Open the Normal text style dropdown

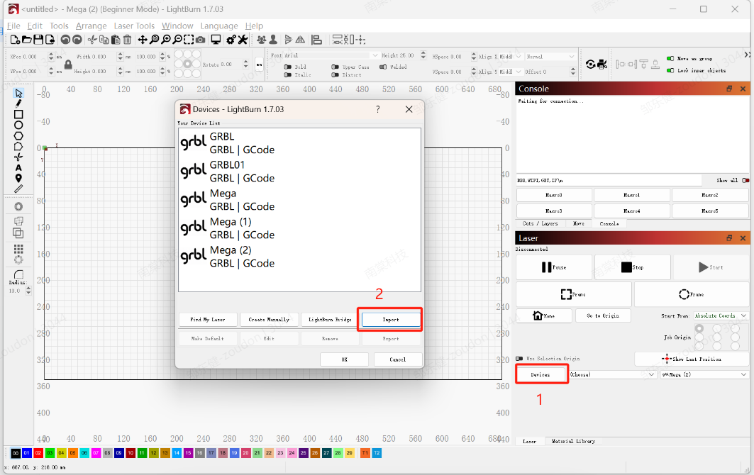tap(550, 57)
